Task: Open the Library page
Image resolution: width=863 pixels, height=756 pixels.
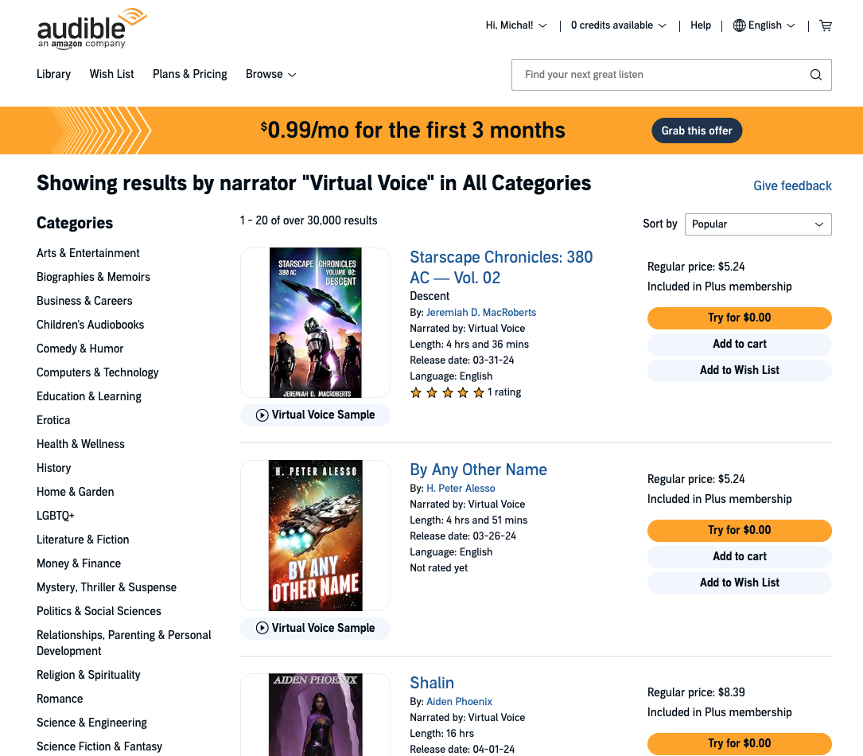Action: (53, 74)
